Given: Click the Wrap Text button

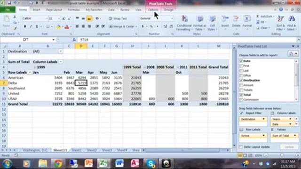Looking at the screenshot, I should click(118, 19).
